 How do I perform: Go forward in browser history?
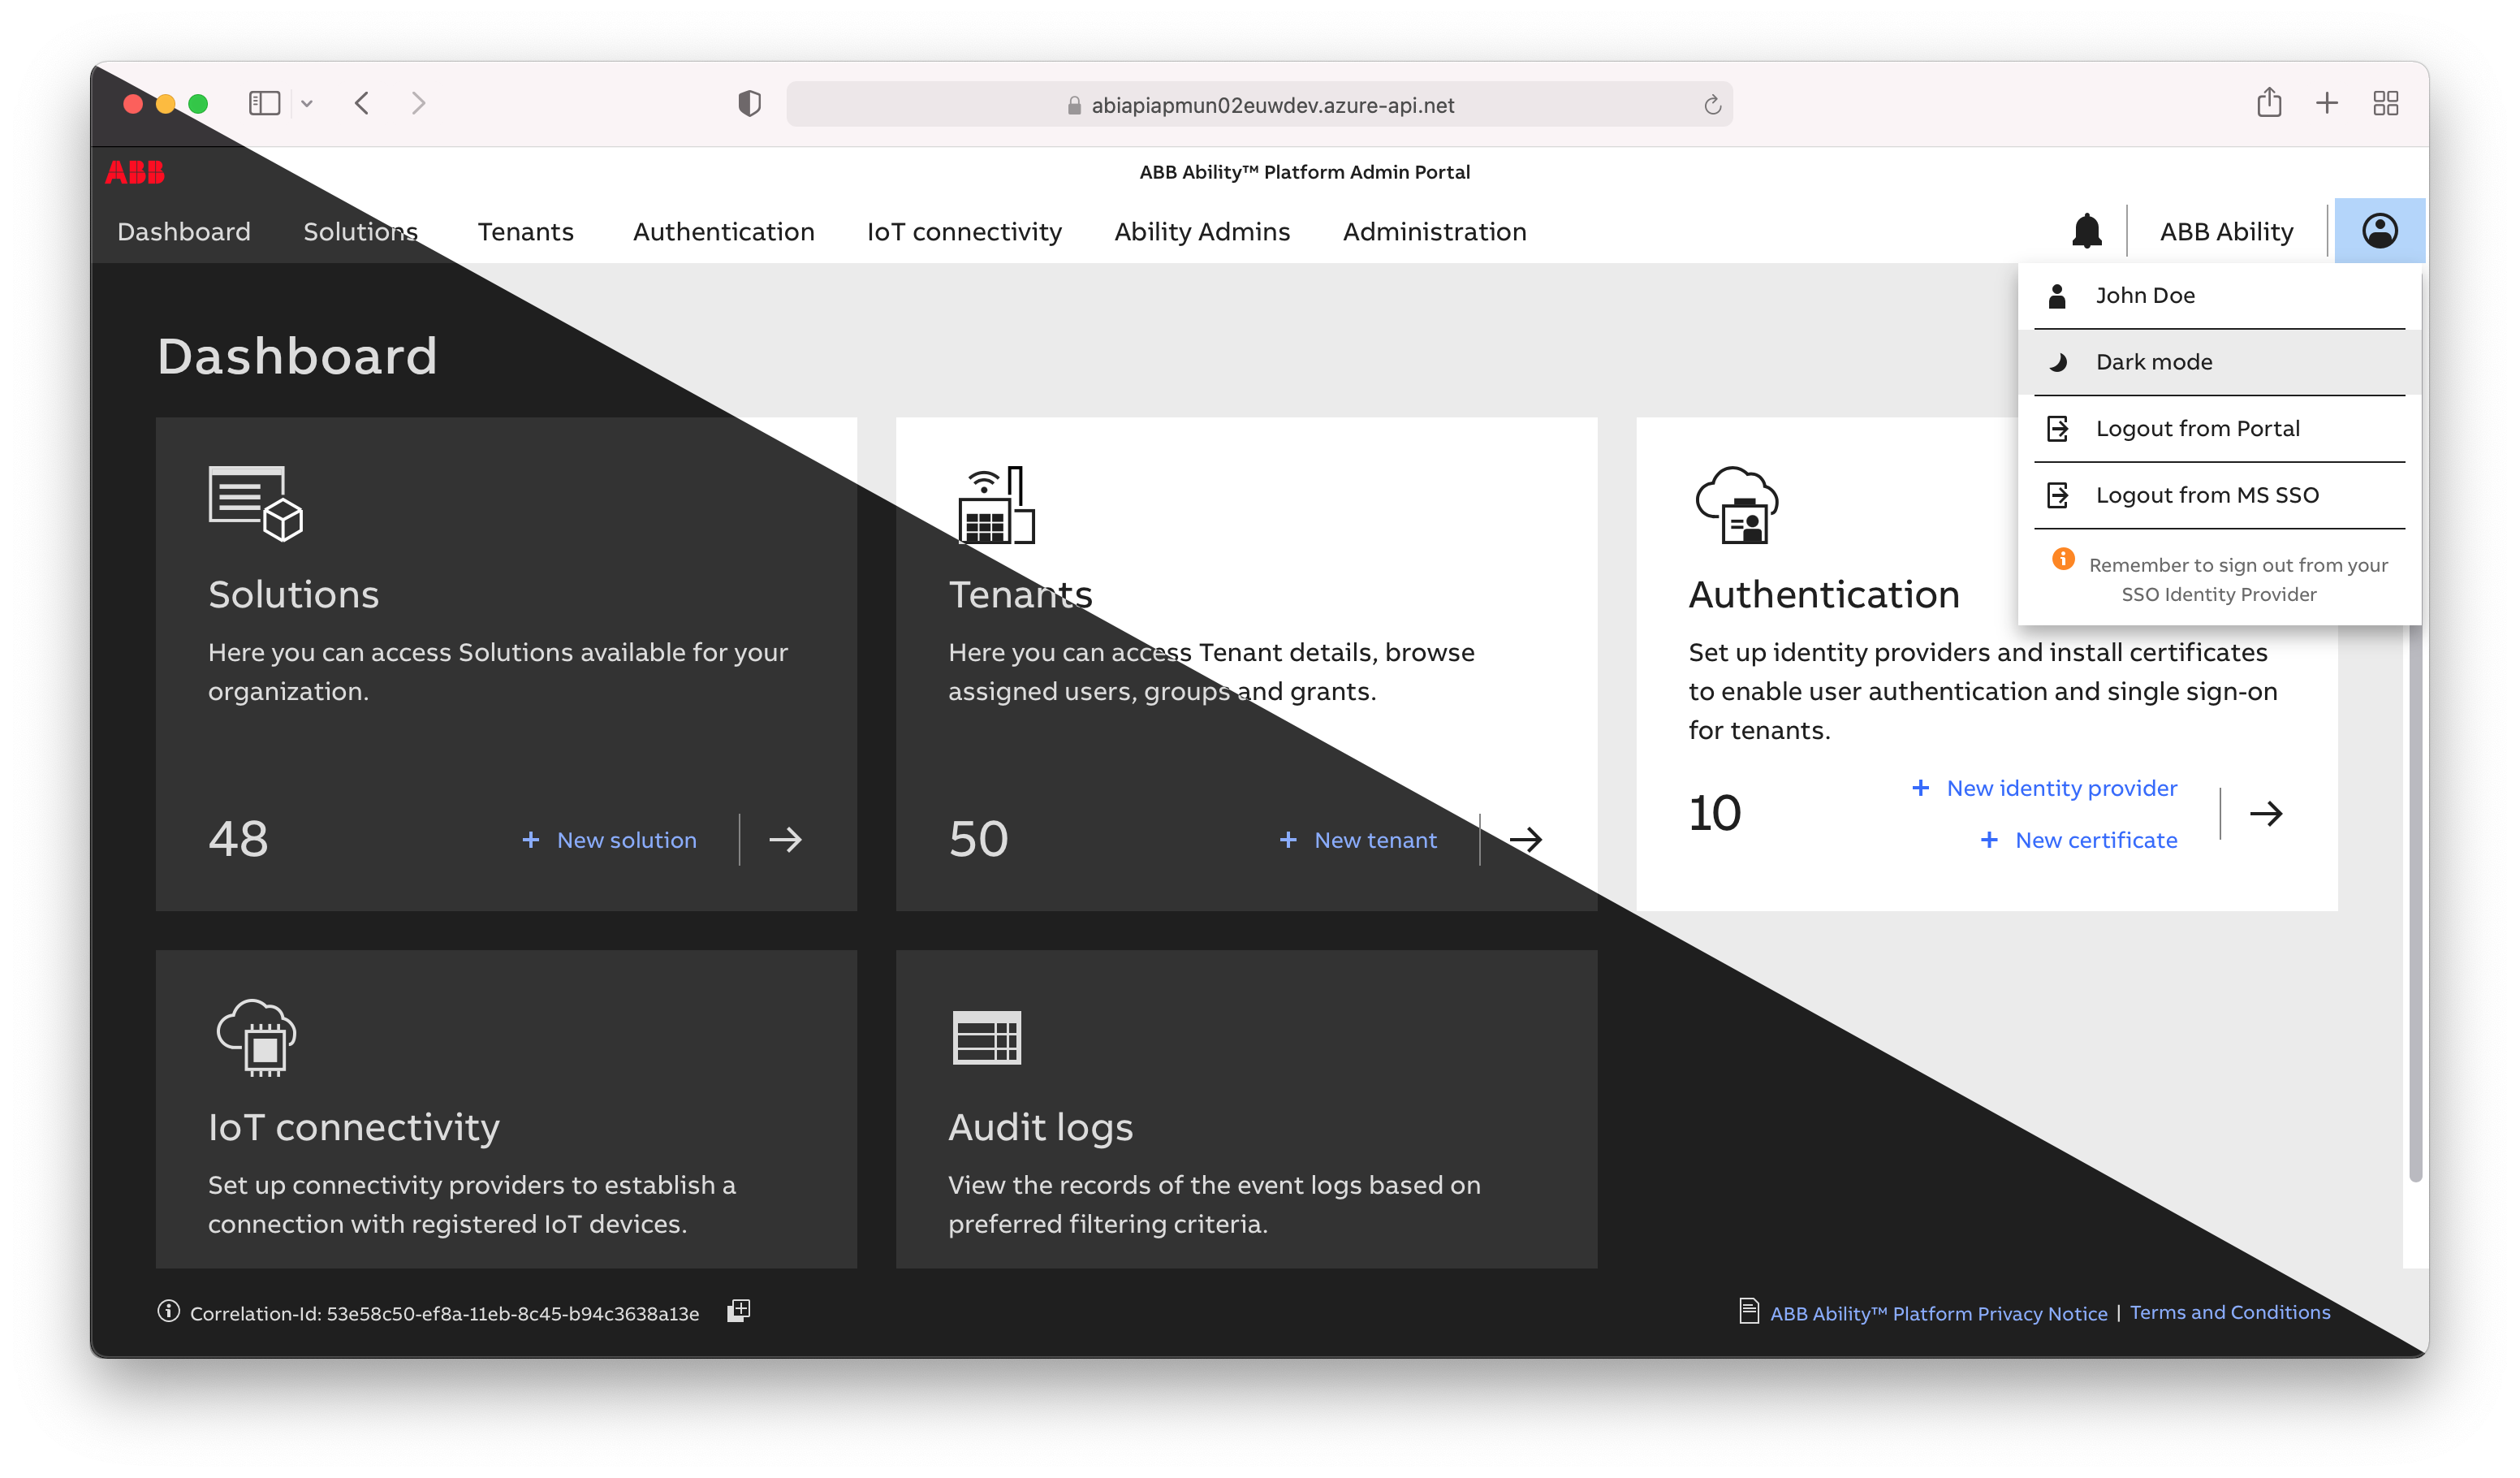coord(418,103)
